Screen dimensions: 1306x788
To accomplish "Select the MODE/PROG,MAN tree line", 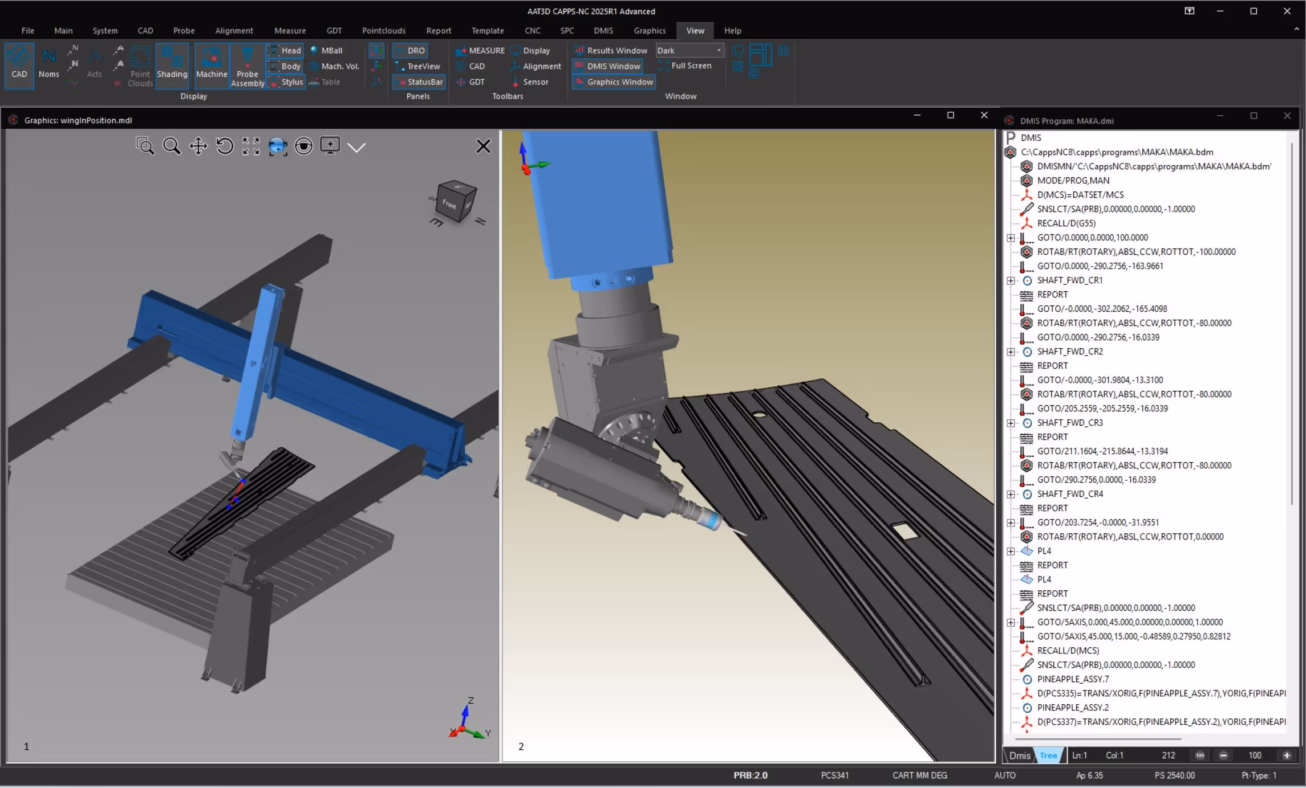I will [1073, 181].
